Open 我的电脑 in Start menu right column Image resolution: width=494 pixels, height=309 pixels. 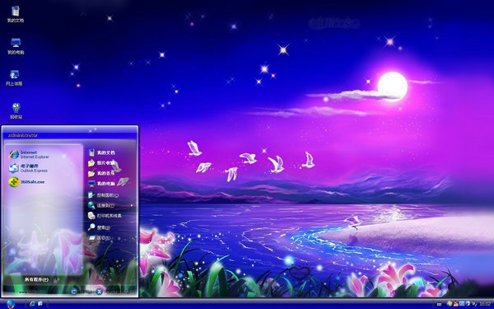coord(101,184)
